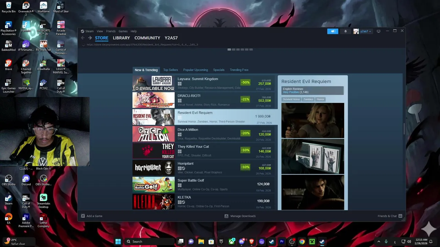Open the Game of Thrones desktop shortcut

pyautogui.click(x=61, y=47)
